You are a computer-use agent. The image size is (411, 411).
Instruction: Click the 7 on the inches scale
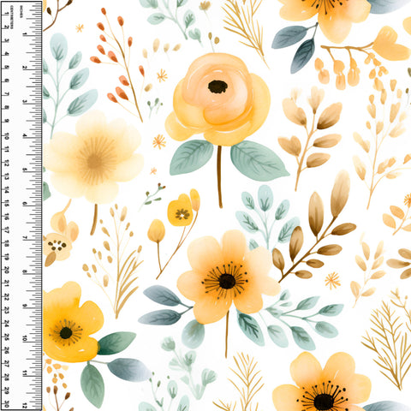pyautogui.click(x=25, y=238)
